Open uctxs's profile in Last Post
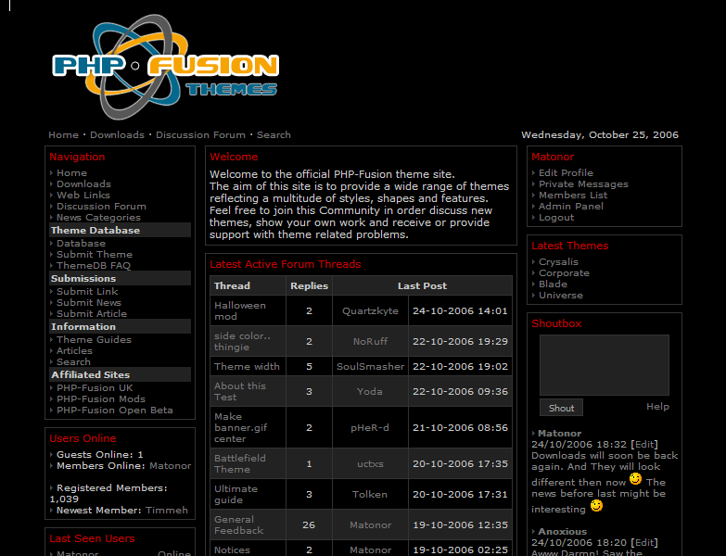This screenshot has height=556, width=726. [370, 463]
